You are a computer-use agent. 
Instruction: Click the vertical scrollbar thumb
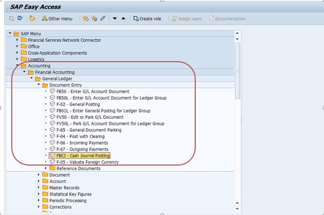click(238, 71)
